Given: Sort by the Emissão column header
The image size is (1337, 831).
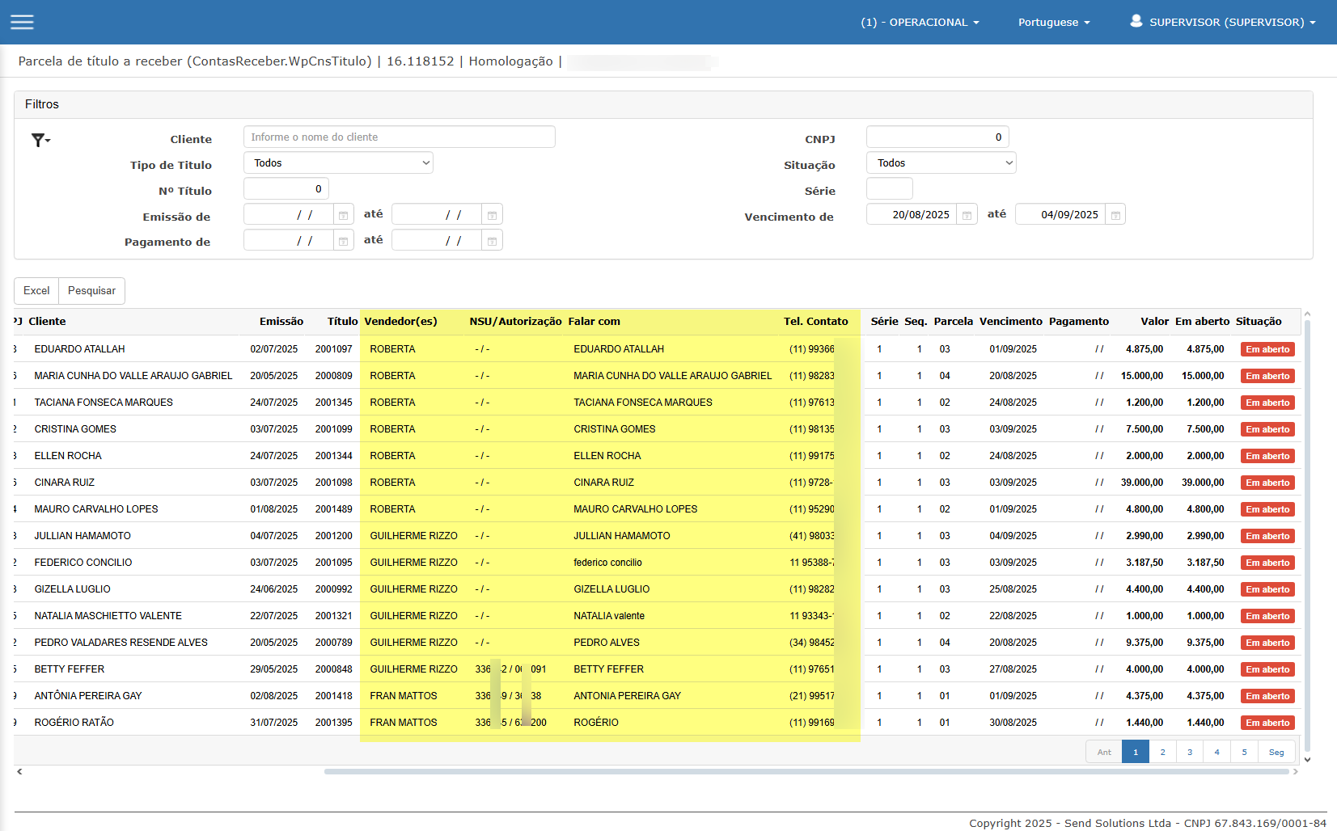Looking at the screenshot, I should click(x=281, y=322).
